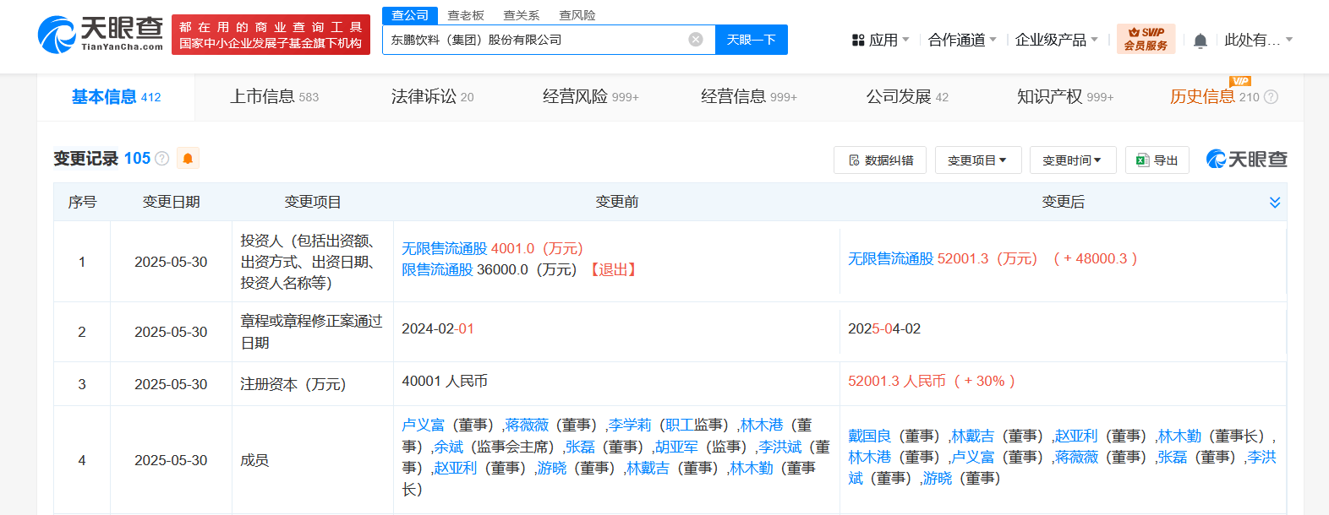Click the help icon beside 历史信息 210

point(1271,97)
